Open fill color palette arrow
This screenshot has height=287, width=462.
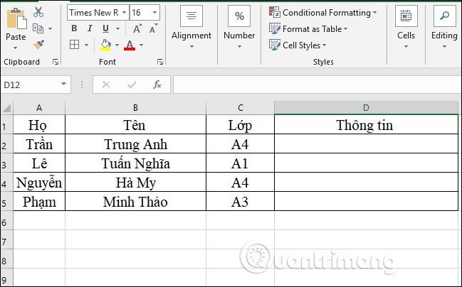117,45
